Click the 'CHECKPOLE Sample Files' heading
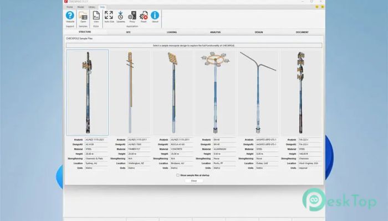This screenshot has height=221, width=388. 79,39
